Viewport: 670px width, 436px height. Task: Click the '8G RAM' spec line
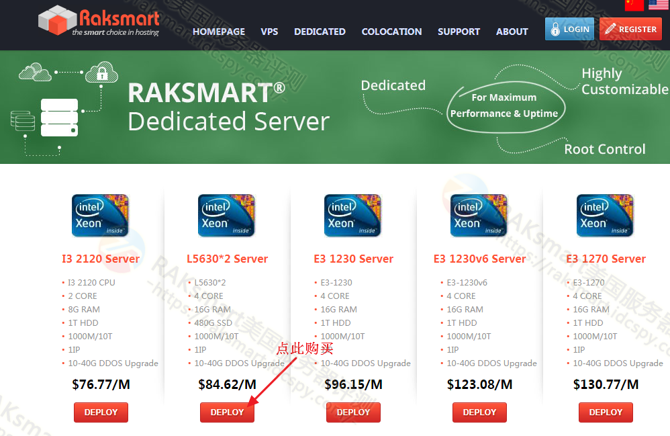point(84,310)
